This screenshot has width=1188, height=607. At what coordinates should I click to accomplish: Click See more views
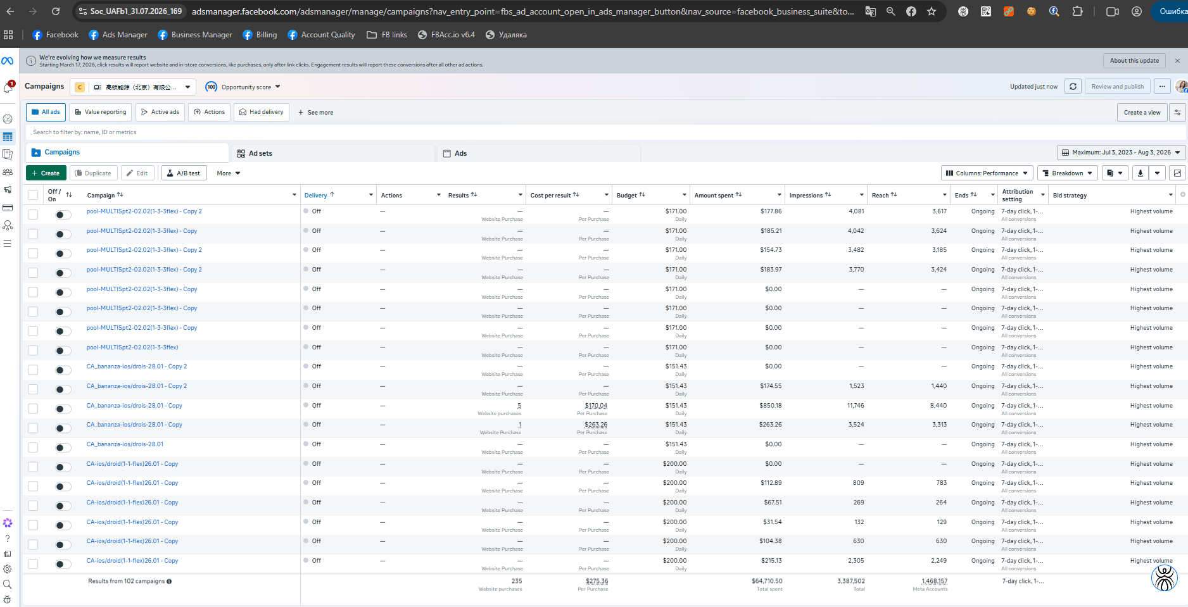click(x=315, y=113)
